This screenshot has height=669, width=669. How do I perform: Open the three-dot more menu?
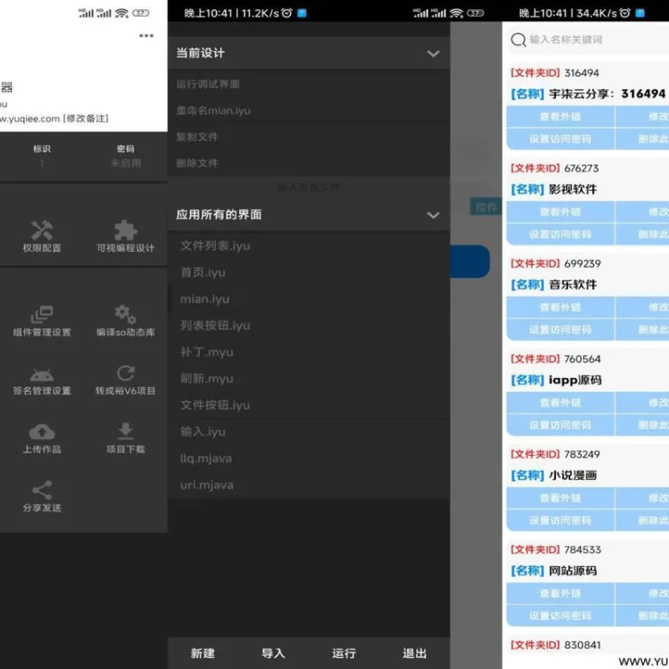146,35
